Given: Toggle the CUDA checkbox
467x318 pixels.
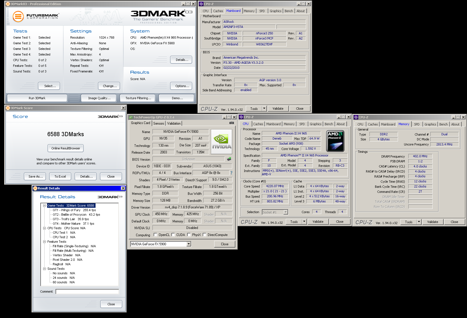Looking at the screenshot, I should (173, 235).
